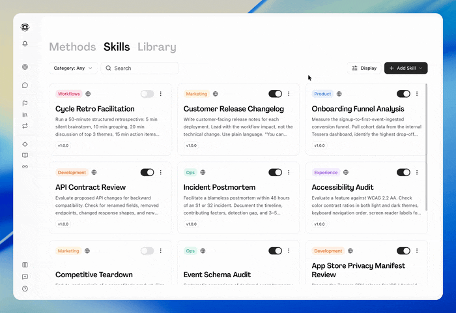Disable the Customer Release Changelog toggle
This screenshot has height=313, width=456.
click(275, 94)
